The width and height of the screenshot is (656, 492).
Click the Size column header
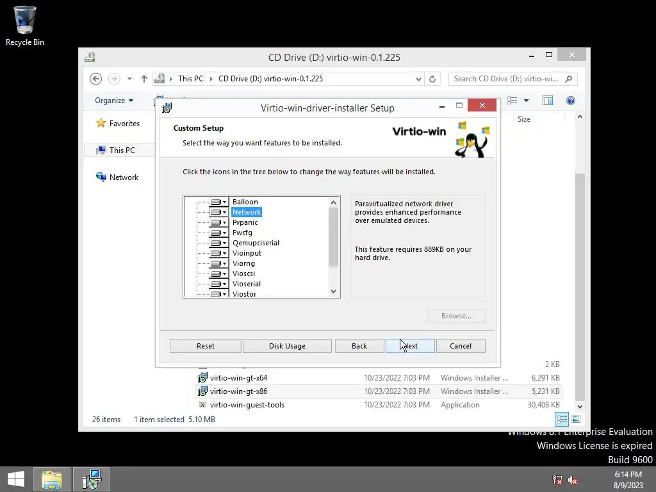tap(524, 119)
